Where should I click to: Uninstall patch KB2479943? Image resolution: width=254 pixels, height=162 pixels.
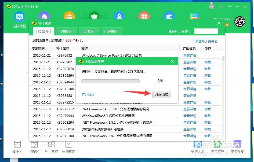pos(208,116)
